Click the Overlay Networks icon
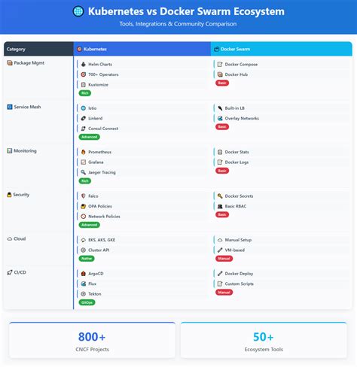The image size is (357, 367). pyautogui.click(x=220, y=118)
